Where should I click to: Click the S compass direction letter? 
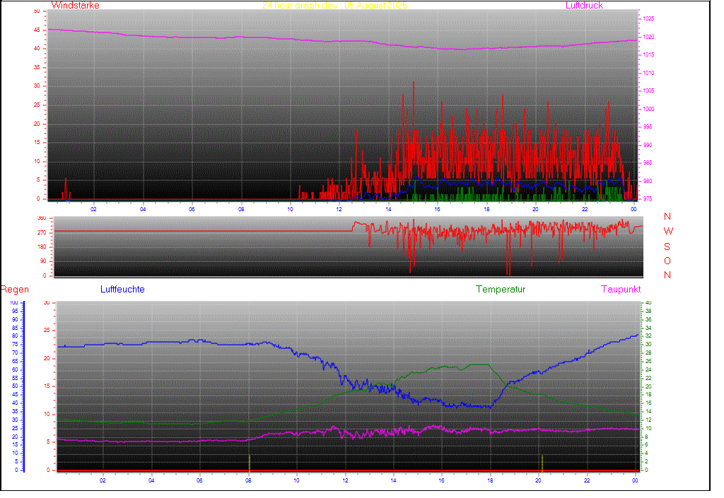click(x=667, y=247)
